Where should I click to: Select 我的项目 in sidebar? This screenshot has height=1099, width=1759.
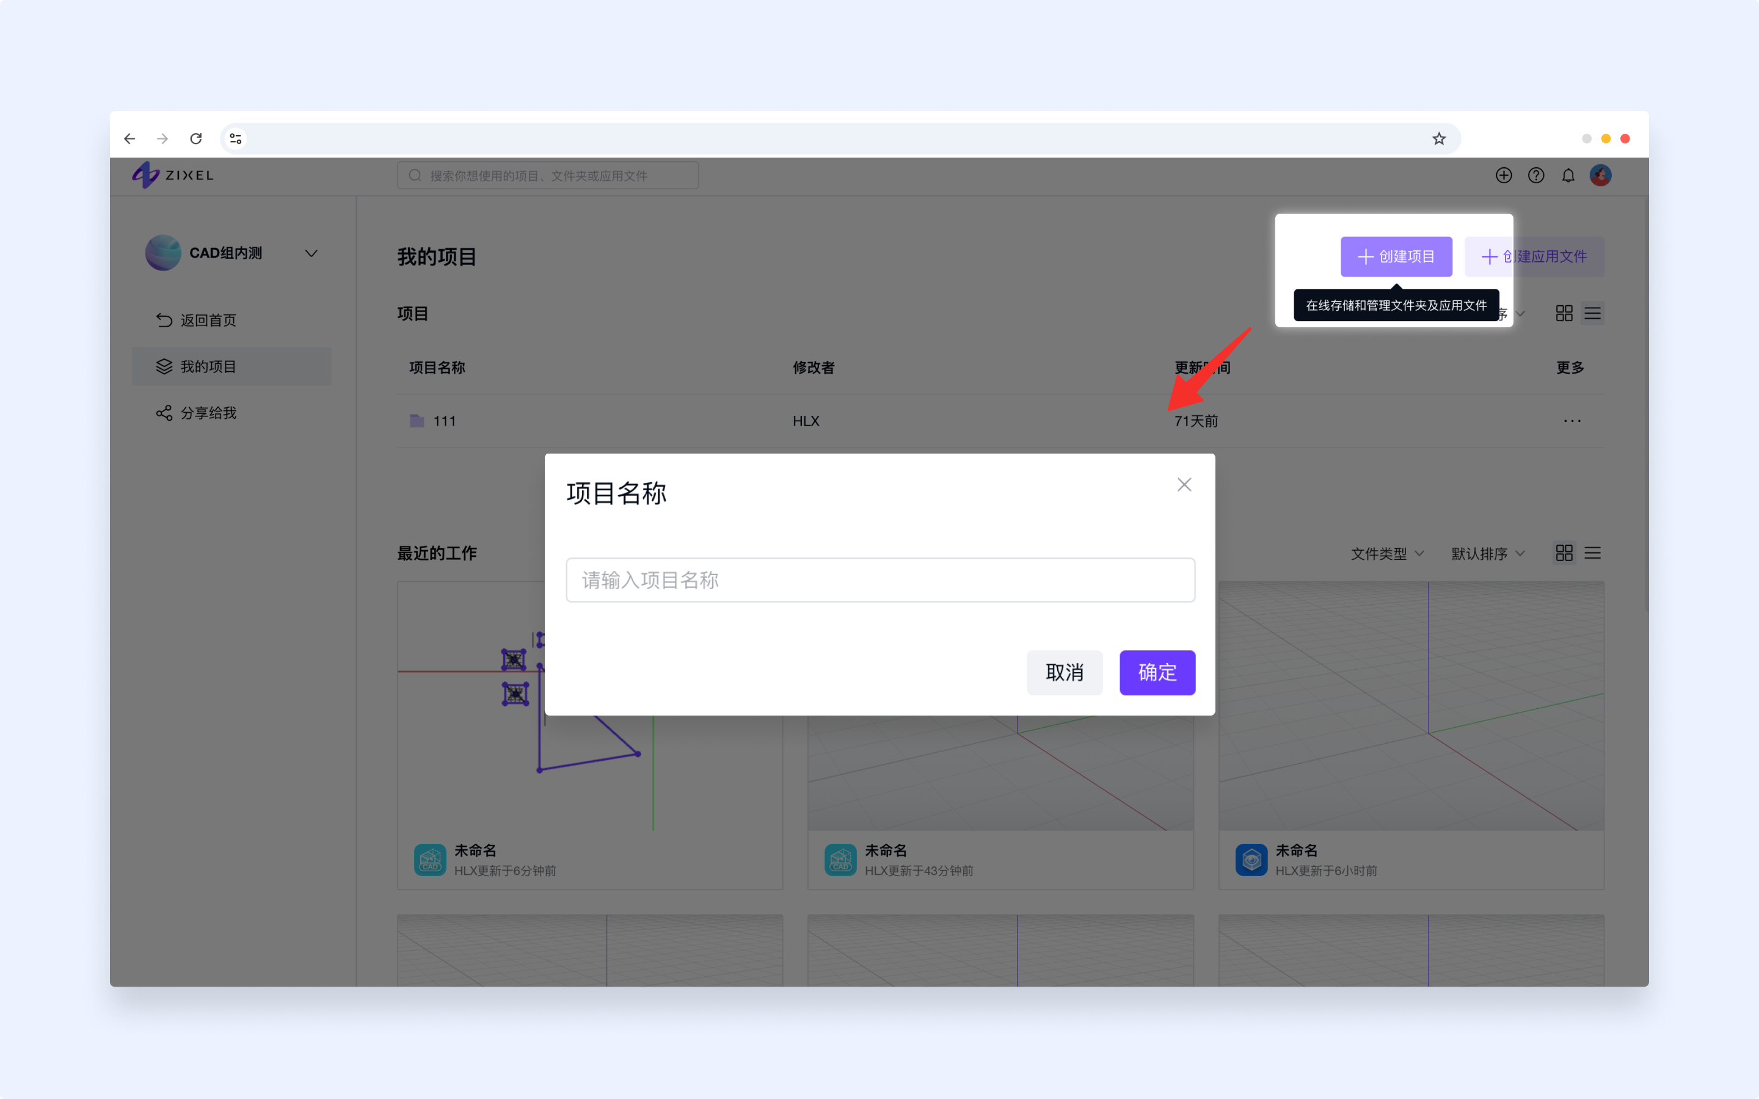(x=232, y=366)
